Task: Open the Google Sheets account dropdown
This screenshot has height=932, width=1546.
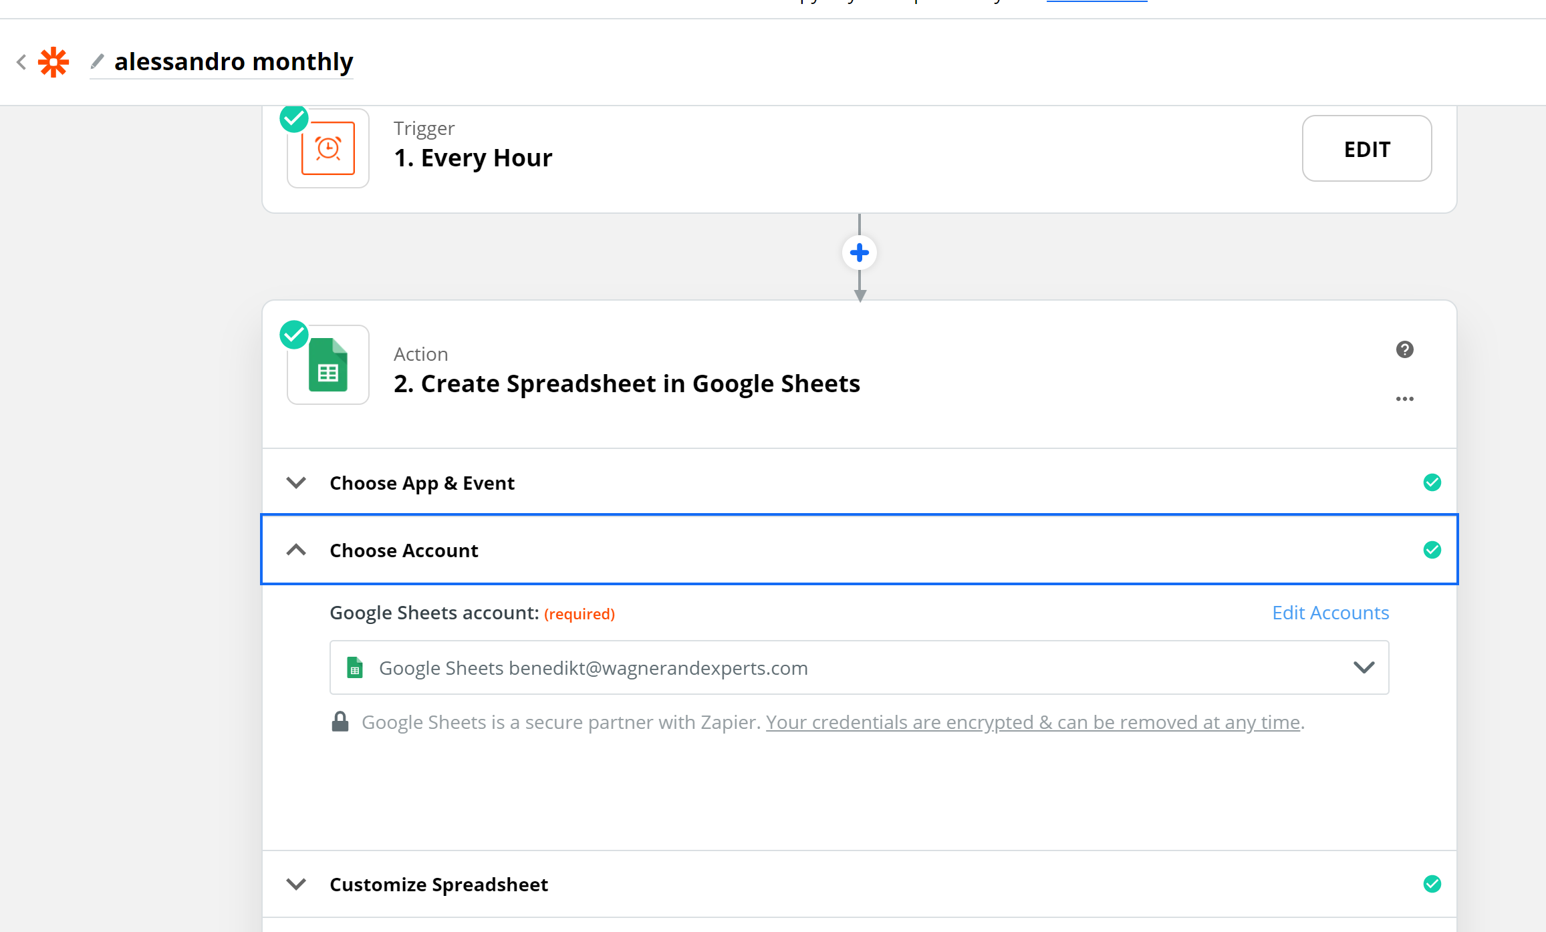Action: pos(860,667)
